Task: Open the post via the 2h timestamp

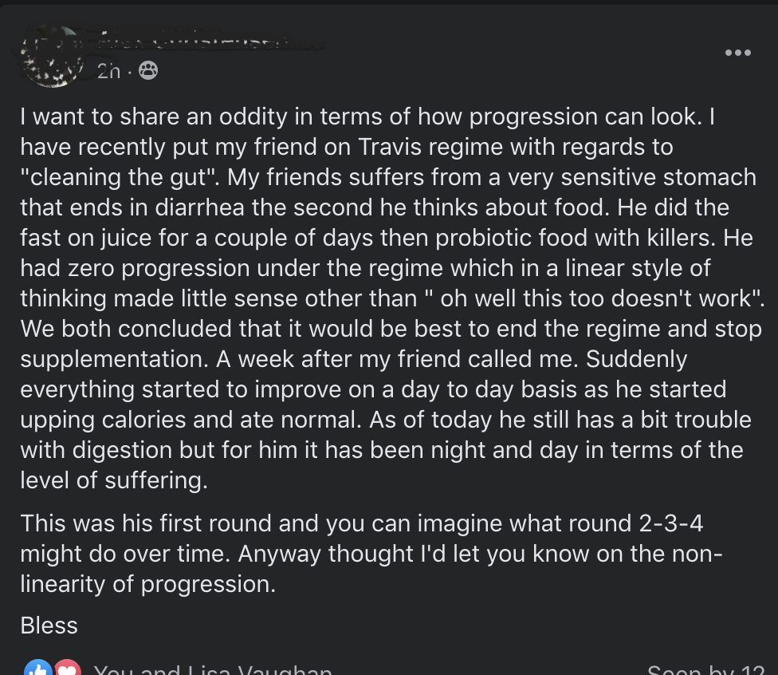Action: click(108, 72)
